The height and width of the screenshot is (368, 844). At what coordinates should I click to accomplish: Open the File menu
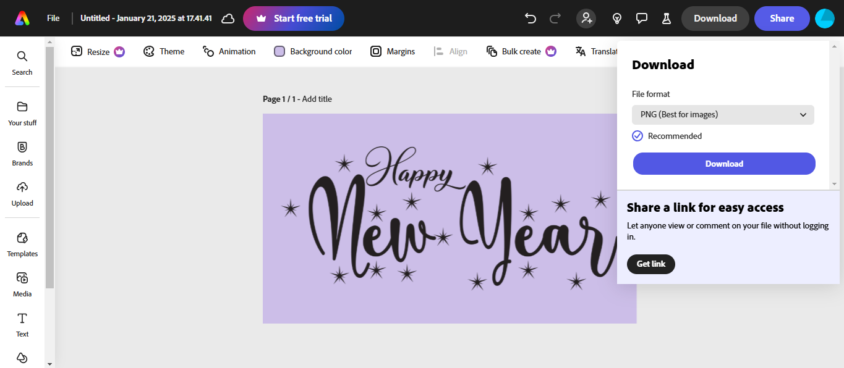click(x=53, y=19)
